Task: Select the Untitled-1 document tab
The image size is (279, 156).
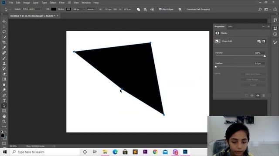Action: tap(33, 16)
